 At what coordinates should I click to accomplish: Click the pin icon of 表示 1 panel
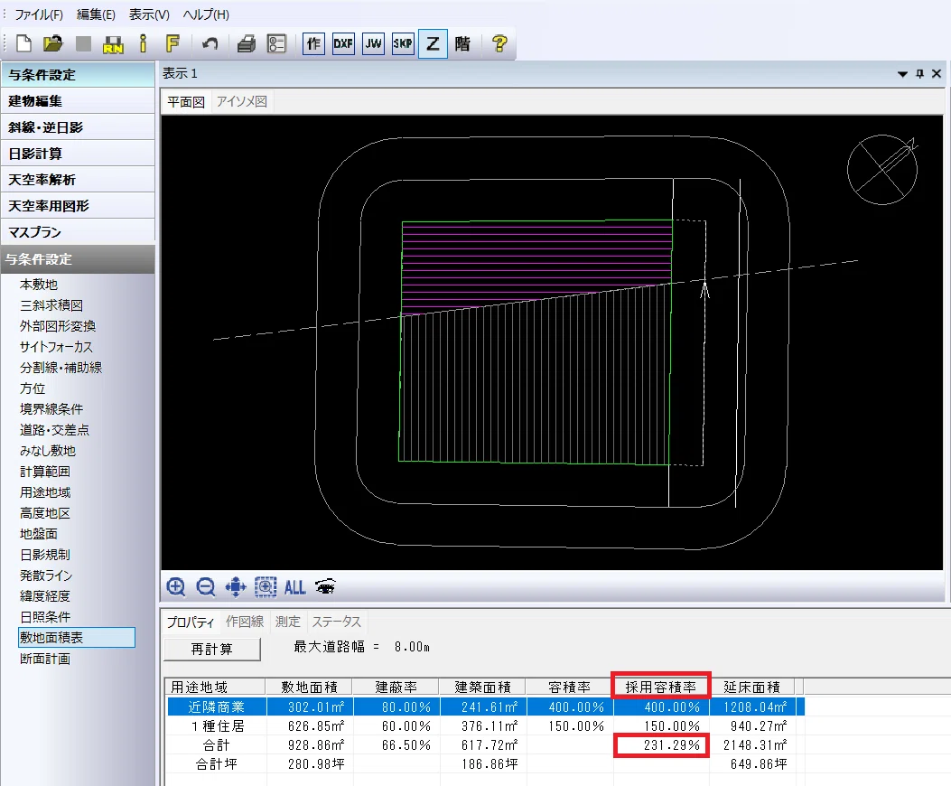920,73
